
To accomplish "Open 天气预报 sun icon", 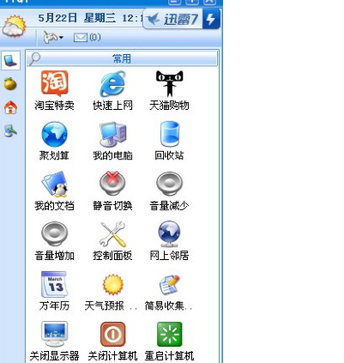I will click(113, 285).
